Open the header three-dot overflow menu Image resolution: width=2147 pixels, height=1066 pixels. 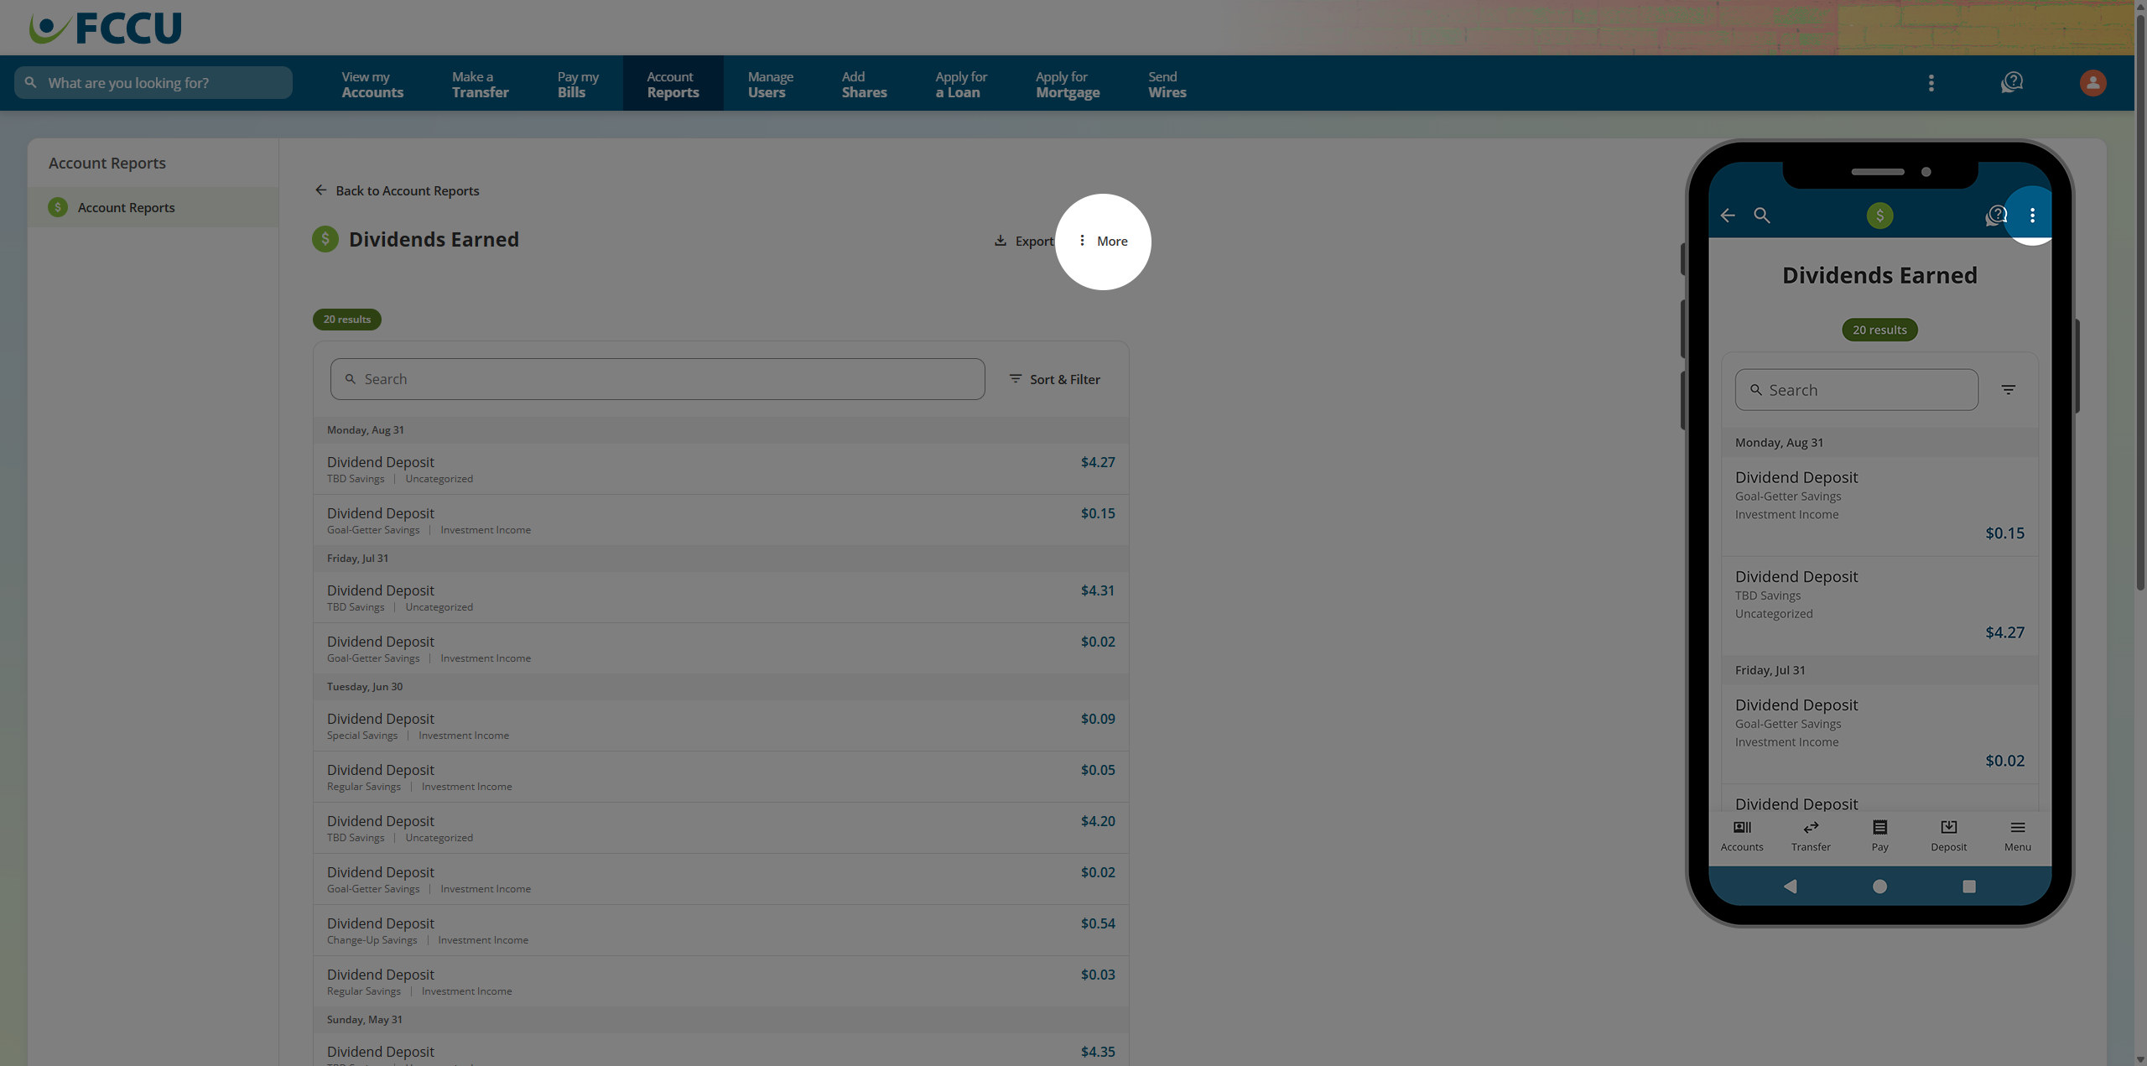pos(1931,83)
